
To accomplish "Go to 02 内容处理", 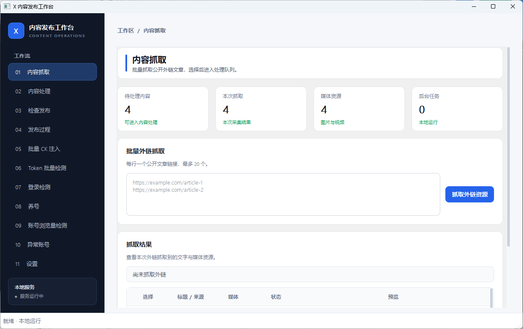I will pyautogui.click(x=52, y=91).
